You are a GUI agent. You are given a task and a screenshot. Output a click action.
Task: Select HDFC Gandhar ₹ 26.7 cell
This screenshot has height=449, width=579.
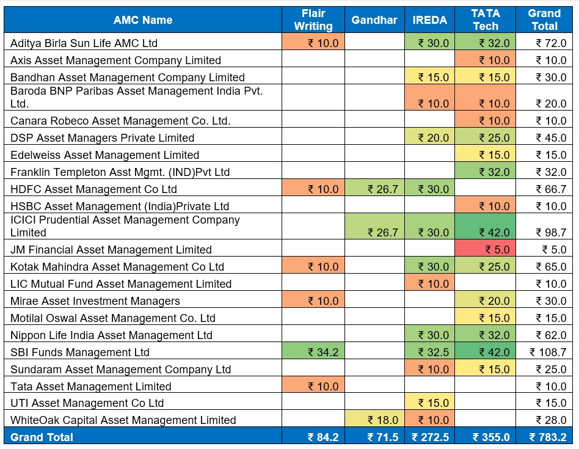coord(374,187)
